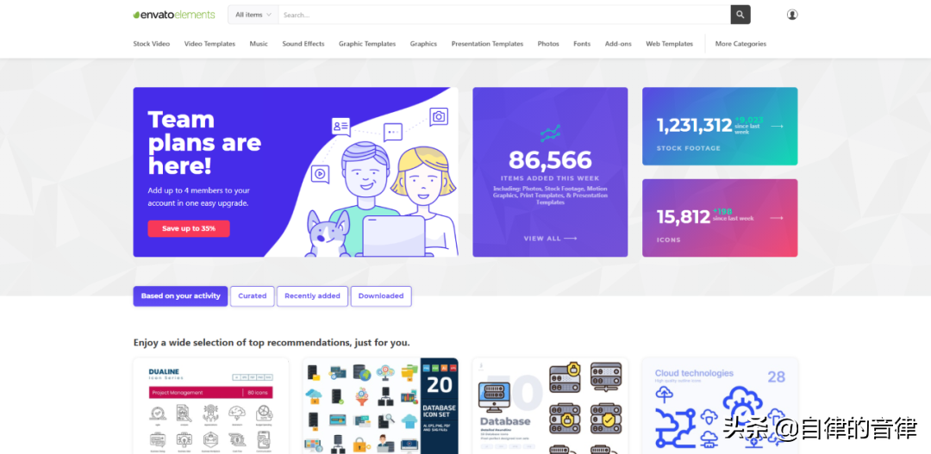931x454 pixels.
Task: Open Cloud technologies 28 icons thumbnail
Action: (720, 406)
